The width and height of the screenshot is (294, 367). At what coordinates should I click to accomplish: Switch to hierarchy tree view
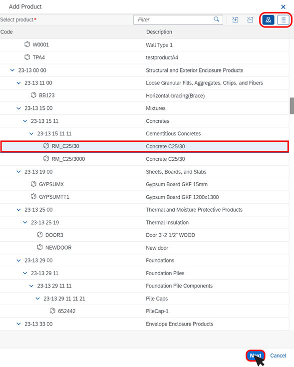pyautogui.click(x=268, y=20)
